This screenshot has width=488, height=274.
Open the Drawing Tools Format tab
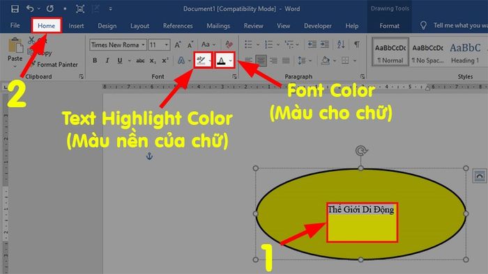coord(389,26)
